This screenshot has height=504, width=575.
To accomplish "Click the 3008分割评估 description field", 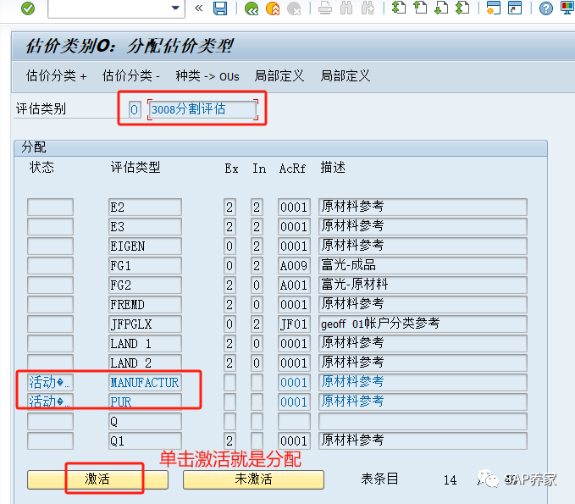I will click(x=202, y=109).
